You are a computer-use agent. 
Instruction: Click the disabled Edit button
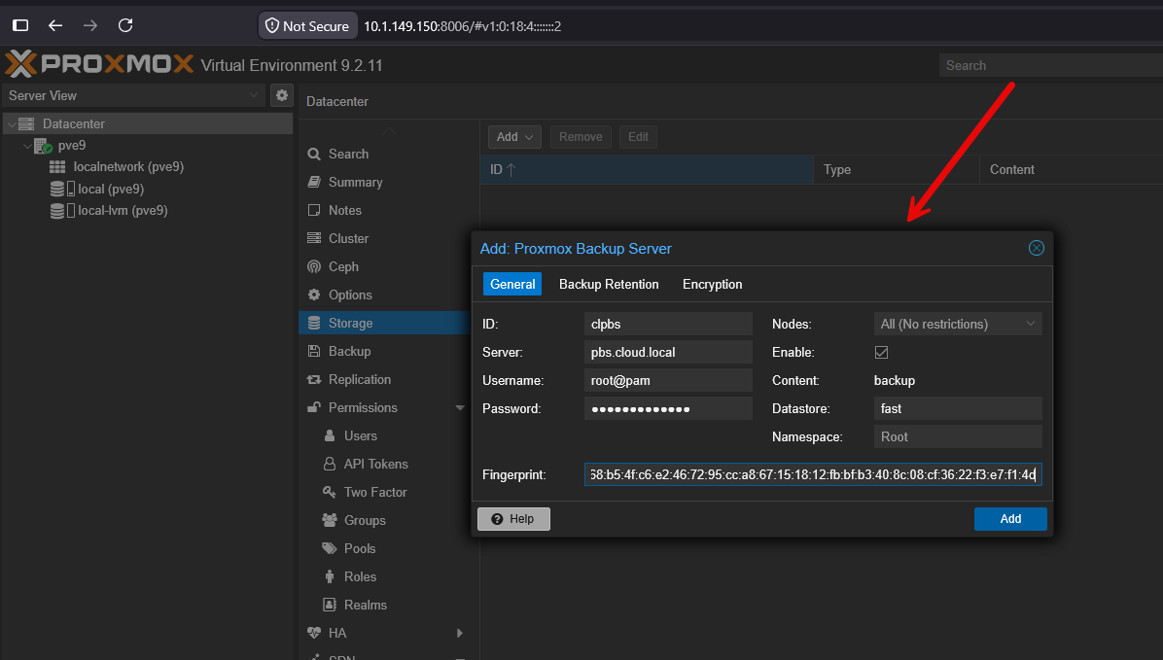point(638,137)
